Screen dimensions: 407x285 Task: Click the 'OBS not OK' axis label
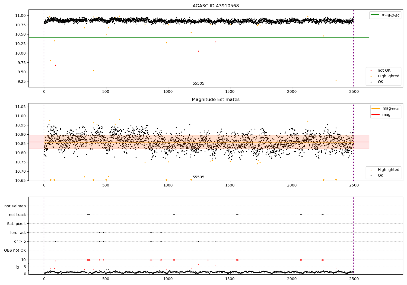click(x=15, y=250)
